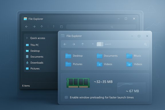The width and height of the screenshot is (165, 110).
Task: Click the ~ 67 MB memory graph
Action: pyautogui.click(x=131, y=88)
